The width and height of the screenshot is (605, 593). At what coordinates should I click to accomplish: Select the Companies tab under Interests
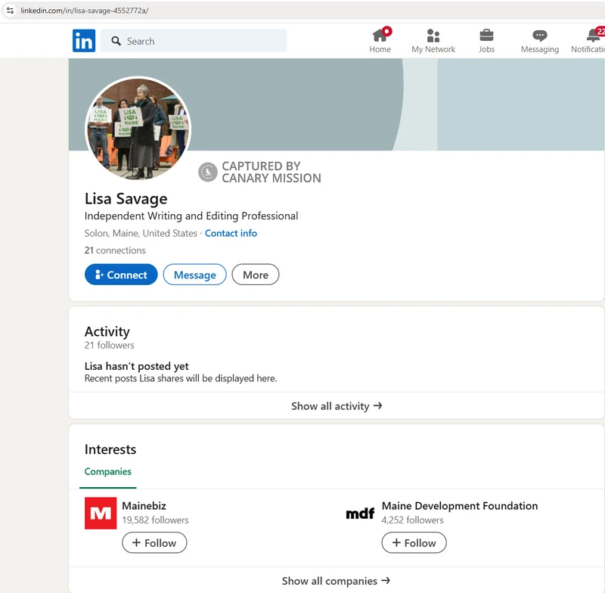(x=107, y=471)
